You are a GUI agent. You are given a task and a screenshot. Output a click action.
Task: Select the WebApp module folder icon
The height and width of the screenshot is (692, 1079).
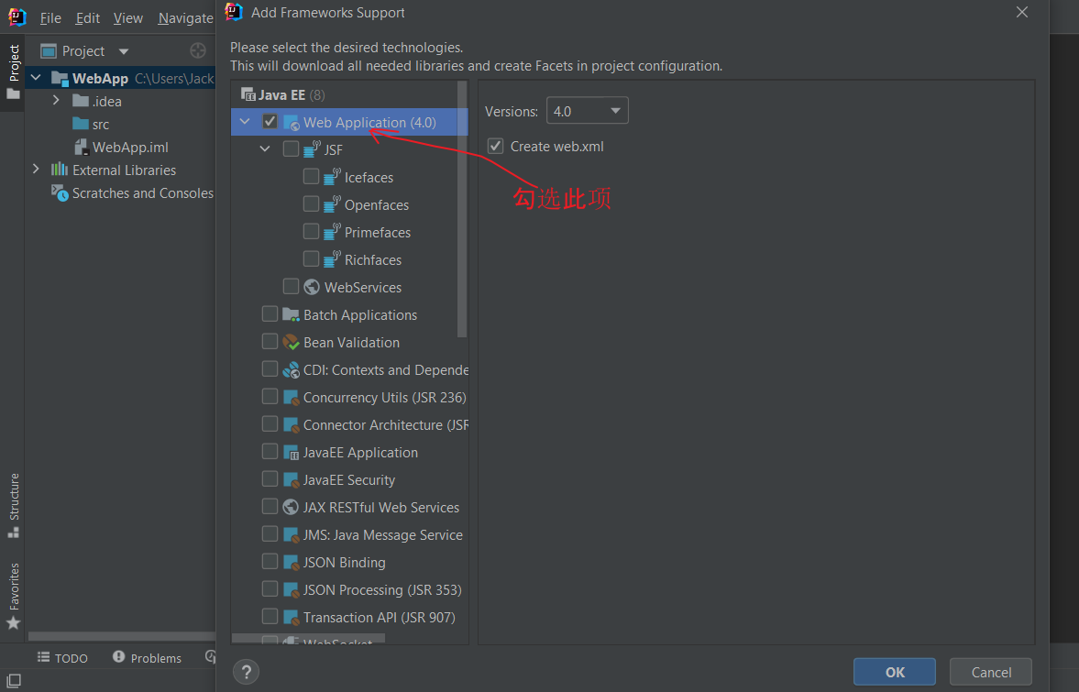point(60,79)
